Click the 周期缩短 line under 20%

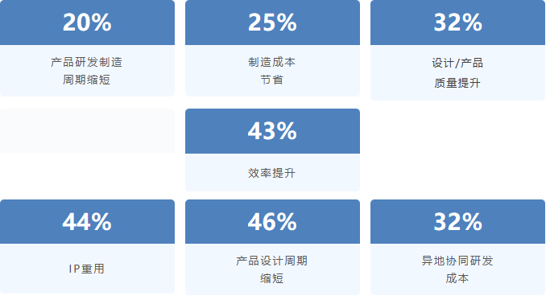[x=87, y=80]
